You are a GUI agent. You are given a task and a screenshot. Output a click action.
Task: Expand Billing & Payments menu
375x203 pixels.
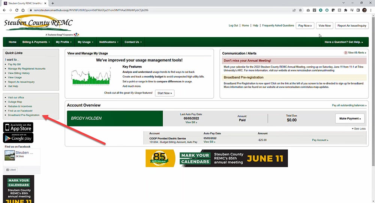(x=36, y=42)
